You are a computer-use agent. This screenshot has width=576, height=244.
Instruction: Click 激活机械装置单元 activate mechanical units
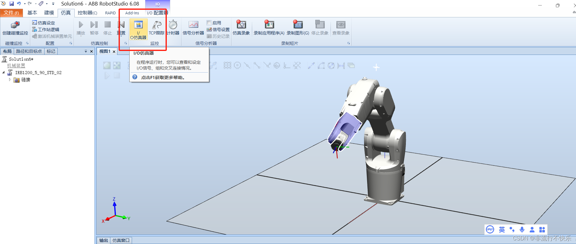click(x=52, y=36)
